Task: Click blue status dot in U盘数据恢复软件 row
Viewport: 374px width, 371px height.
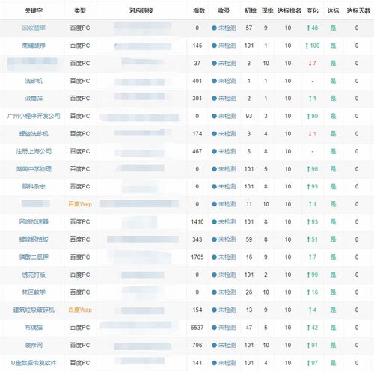Action: [214, 363]
